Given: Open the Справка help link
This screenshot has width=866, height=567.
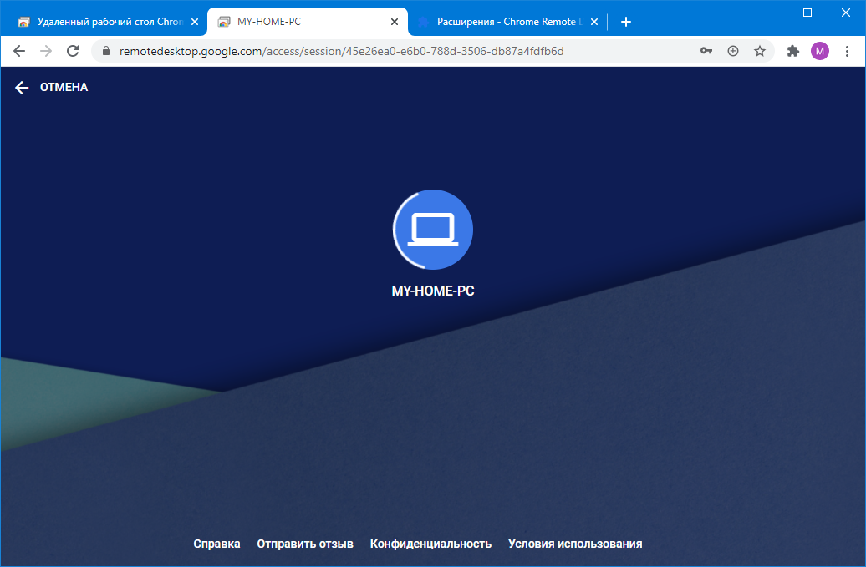Looking at the screenshot, I should tap(216, 544).
